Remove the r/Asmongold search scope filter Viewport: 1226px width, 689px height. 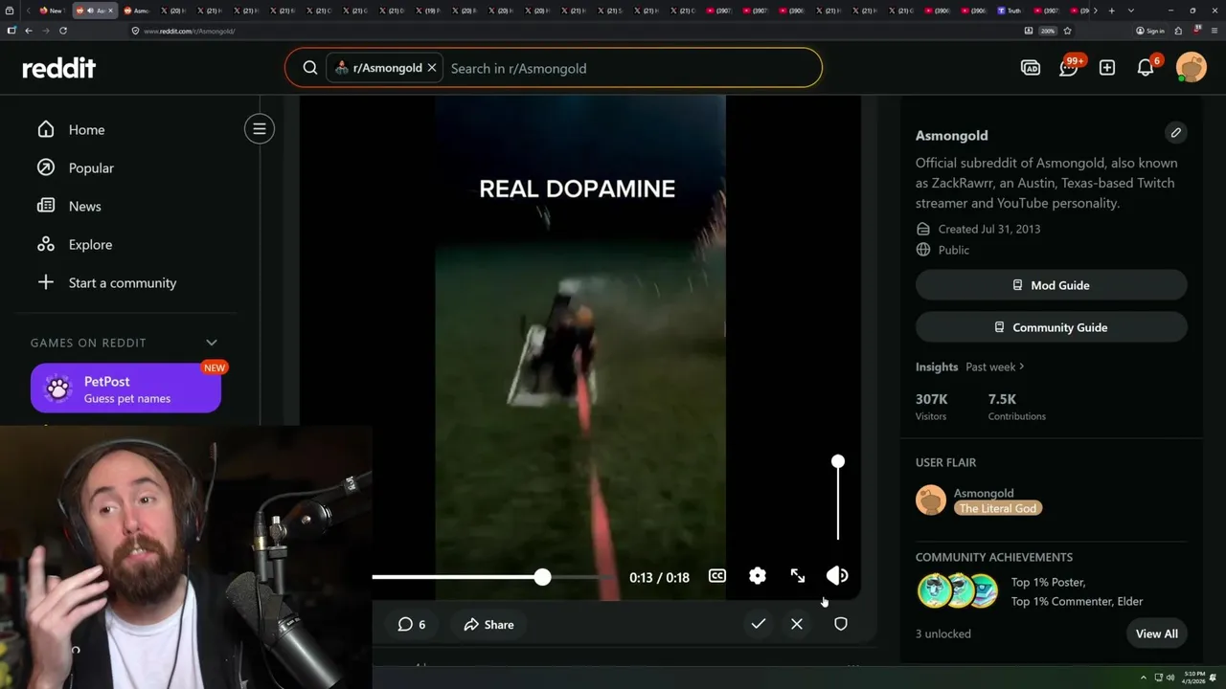coord(432,68)
